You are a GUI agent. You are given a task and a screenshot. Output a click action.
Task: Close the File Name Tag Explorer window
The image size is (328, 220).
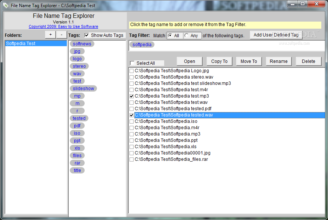coord(316,4)
